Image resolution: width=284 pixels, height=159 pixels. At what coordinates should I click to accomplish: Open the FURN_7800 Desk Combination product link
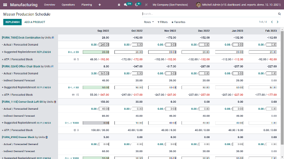21,38
